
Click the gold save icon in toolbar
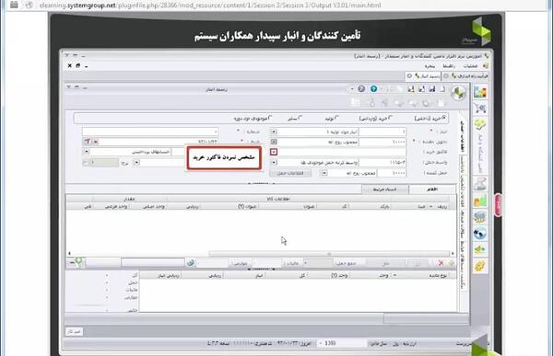pyautogui.click(x=411, y=89)
